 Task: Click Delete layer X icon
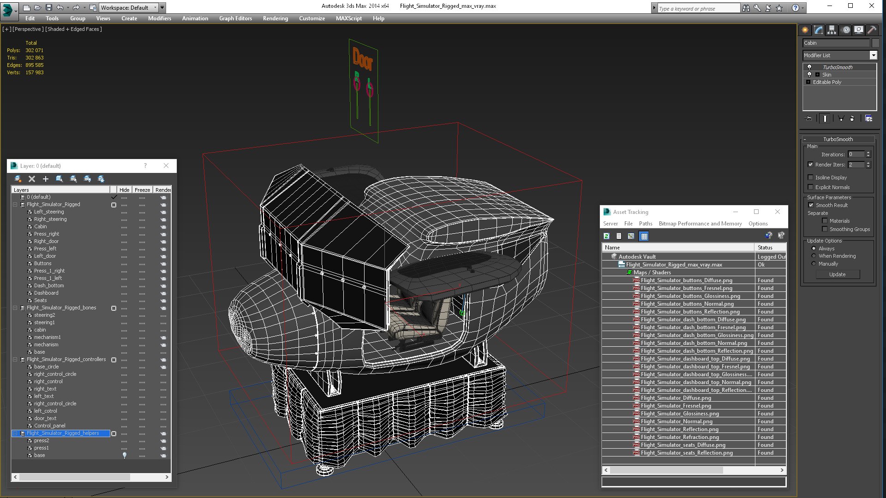32,179
